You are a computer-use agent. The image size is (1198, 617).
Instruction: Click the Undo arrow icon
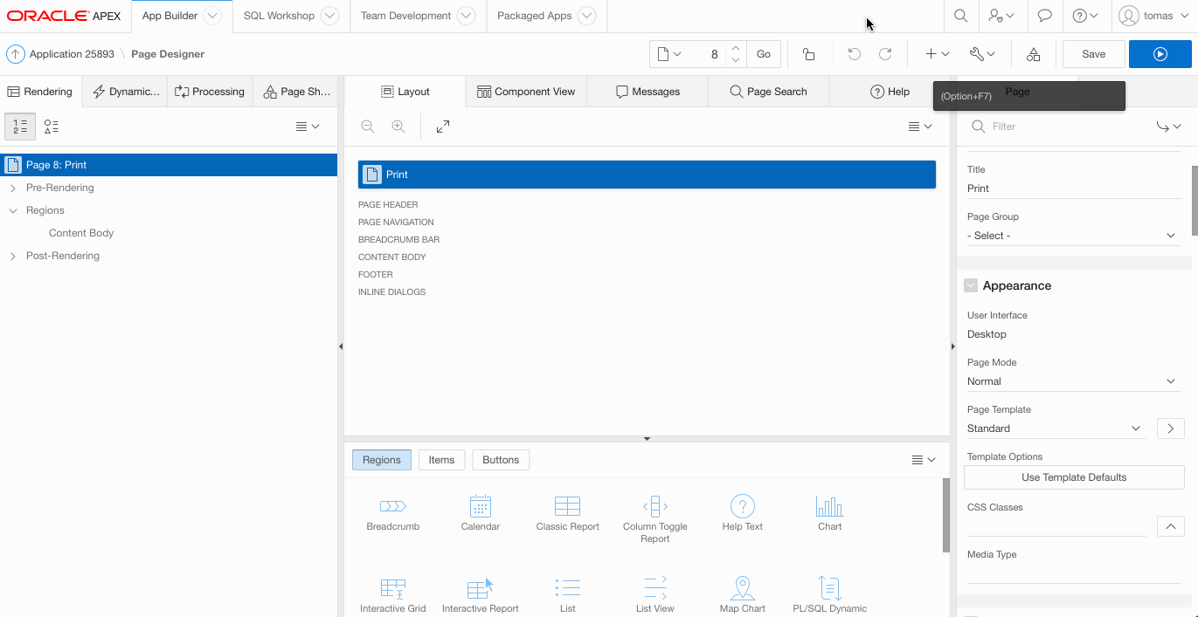pyautogui.click(x=854, y=54)
